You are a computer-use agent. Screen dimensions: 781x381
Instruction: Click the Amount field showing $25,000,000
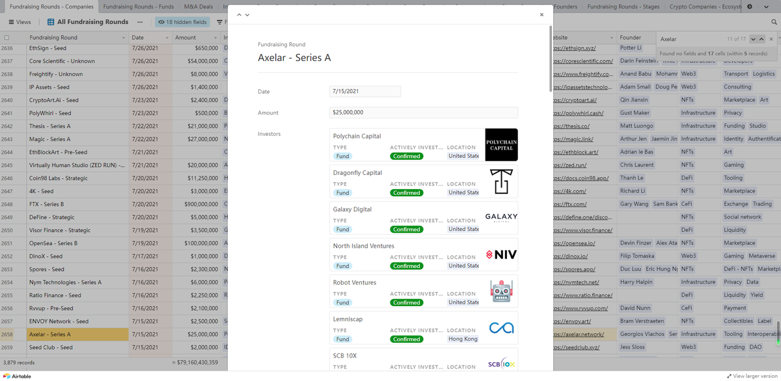[x=424, y=112]
